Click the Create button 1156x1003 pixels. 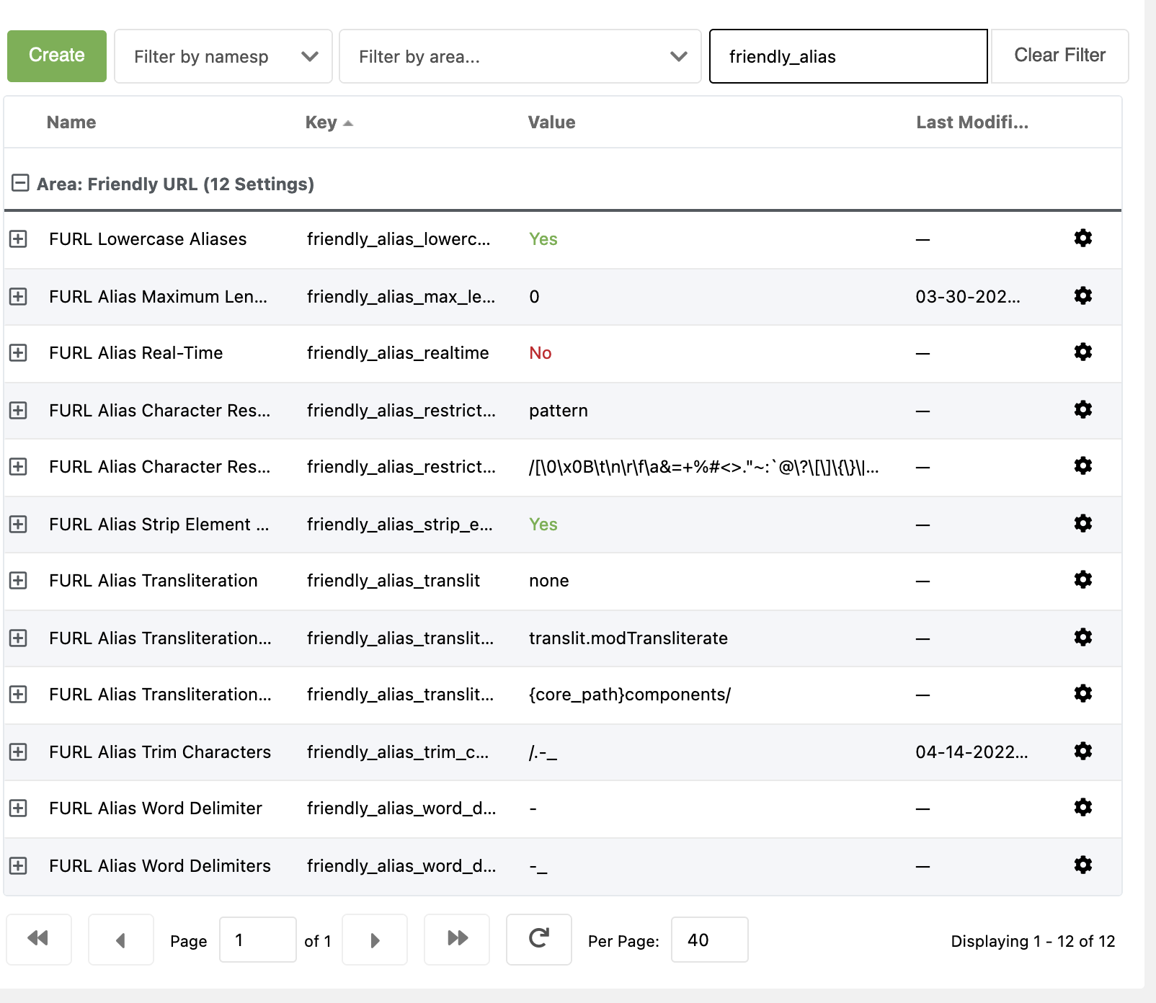pos(56,55)
